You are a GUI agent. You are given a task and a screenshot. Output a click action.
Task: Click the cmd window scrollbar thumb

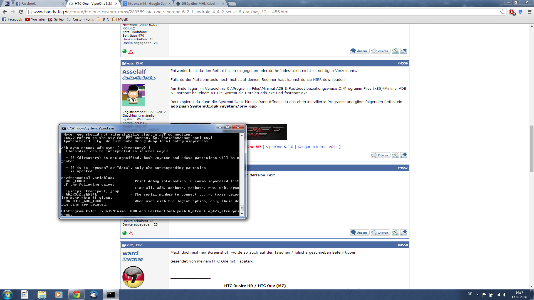(242, 208)
